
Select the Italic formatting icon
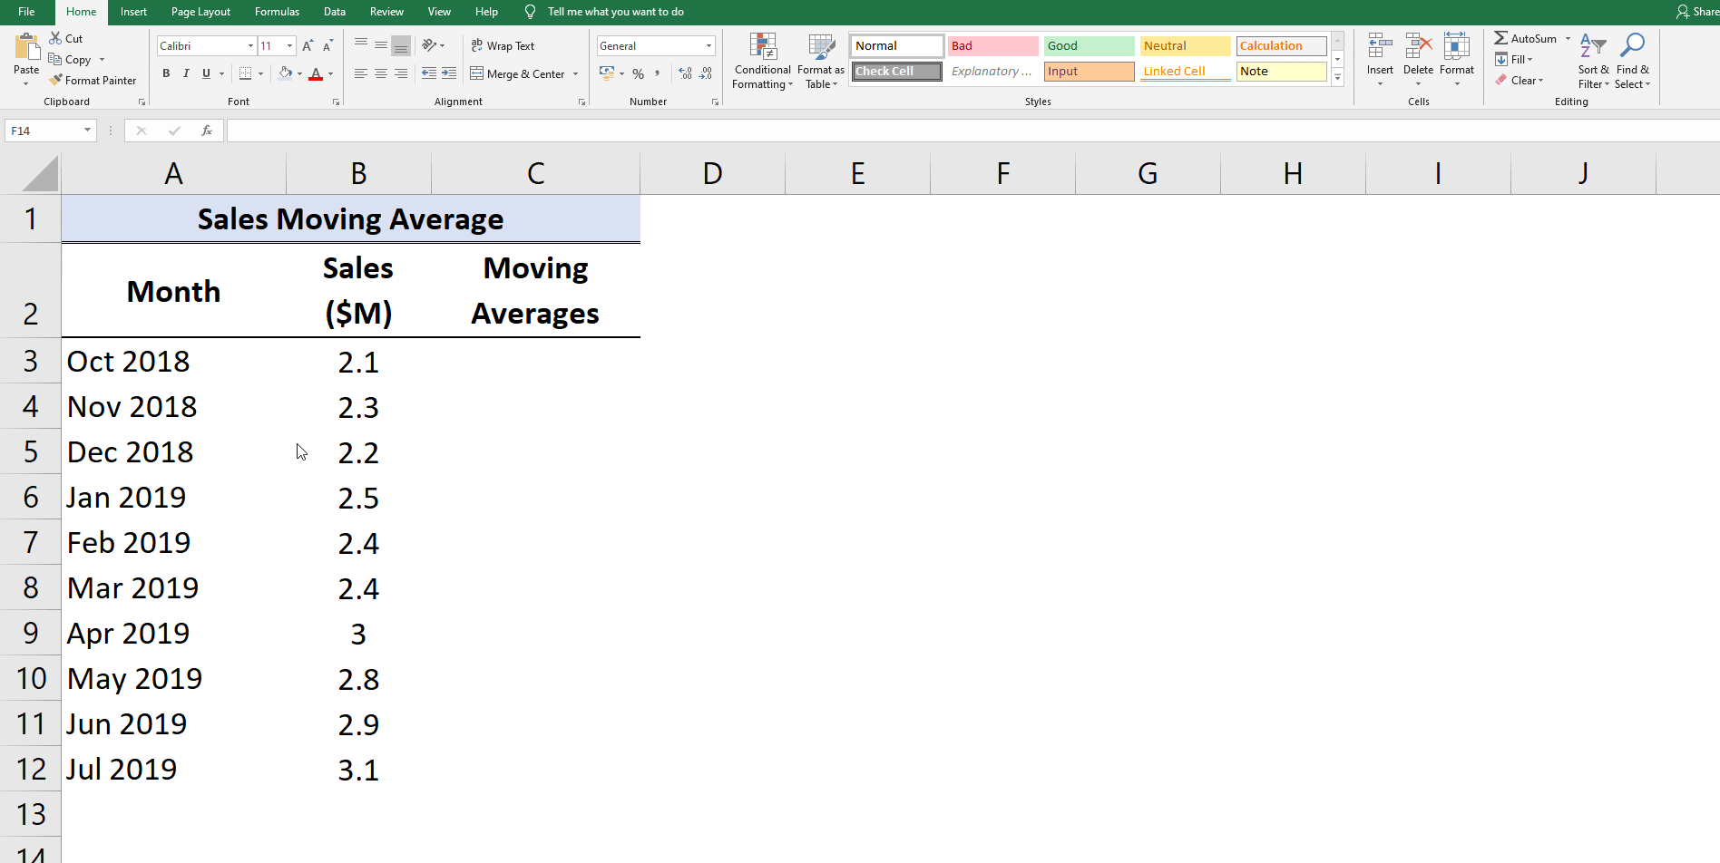click(186, 73)
